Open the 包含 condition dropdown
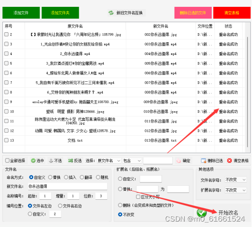Viewport: 252px width, 227px height. click(132, 161)
